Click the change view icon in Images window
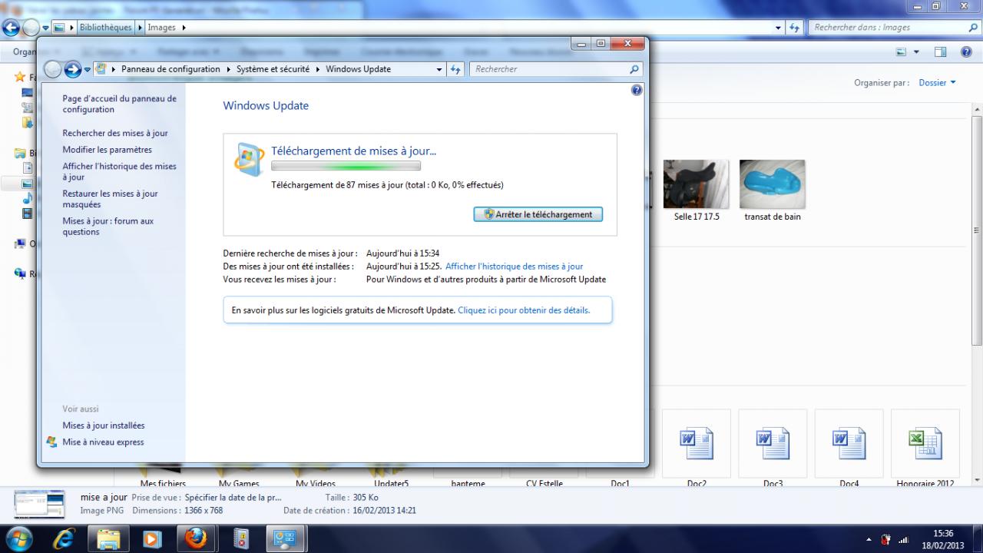The width and height of the screenshot is (983, 553). point(902,52)
